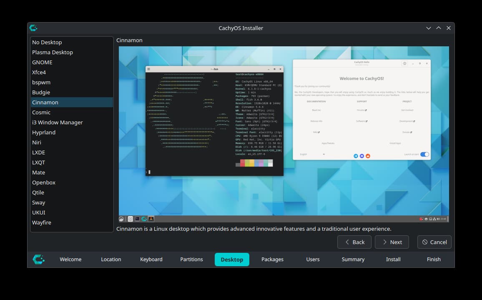Jump to the Finish step
The image size is (482, 300).
tap(434, 260)
